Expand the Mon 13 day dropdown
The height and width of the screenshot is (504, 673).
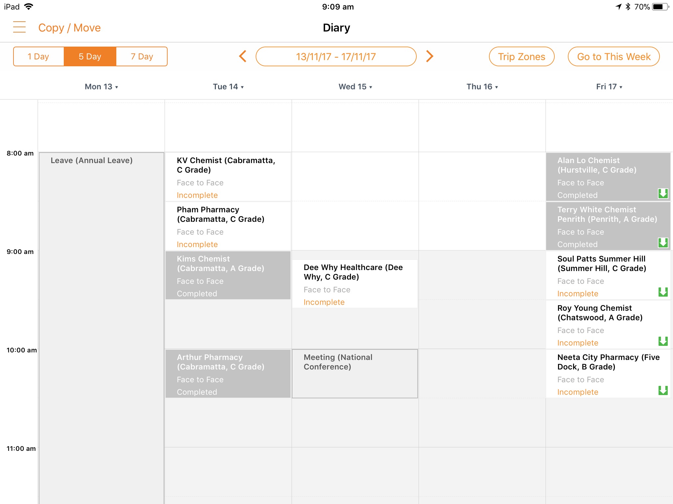click(x=101, y=87)
